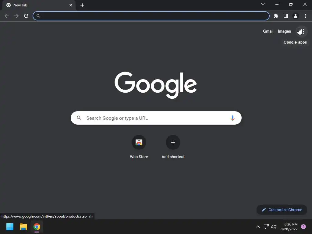The height and width of the screenshot is (234, 312).
Task: Click the Customize Chrome button
Action: coord(282,210)
